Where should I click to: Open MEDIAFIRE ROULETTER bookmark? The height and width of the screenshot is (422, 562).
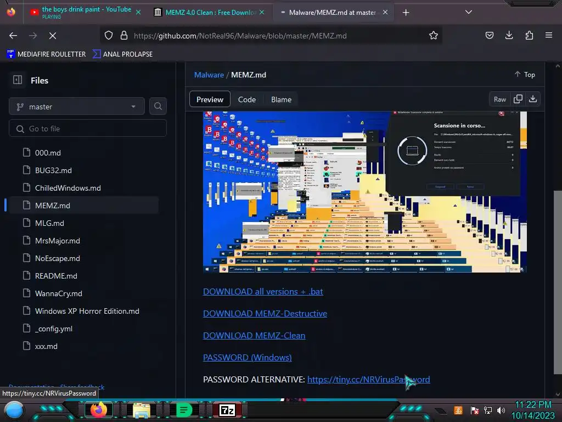[x=46, y=54]
